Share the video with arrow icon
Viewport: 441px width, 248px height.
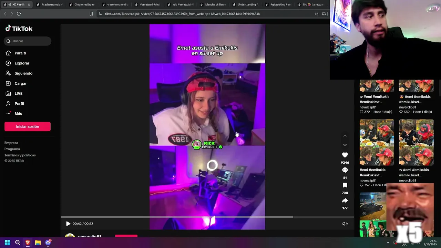click(345, 200)
